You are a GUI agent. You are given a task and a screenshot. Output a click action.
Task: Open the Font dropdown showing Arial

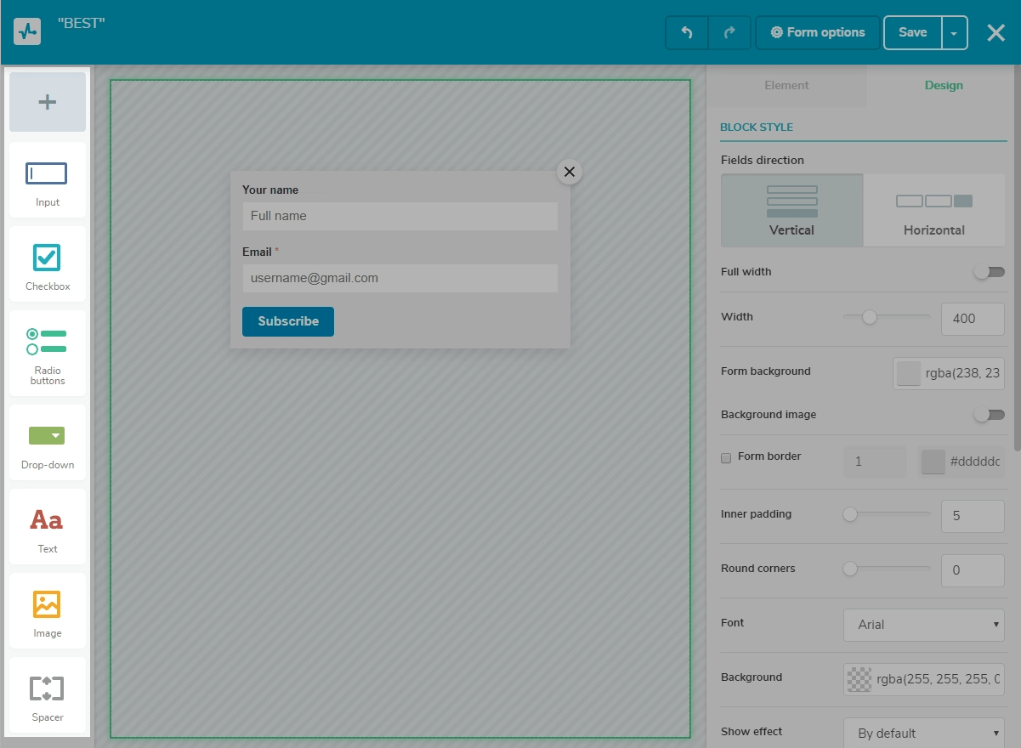924,625
